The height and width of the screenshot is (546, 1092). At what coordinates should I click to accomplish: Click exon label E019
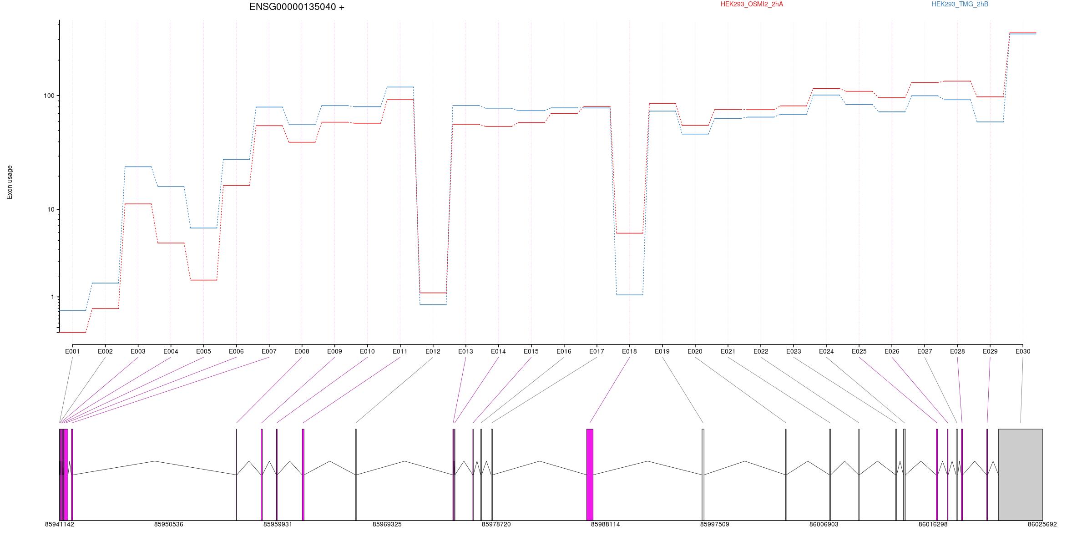click(662, 351)
